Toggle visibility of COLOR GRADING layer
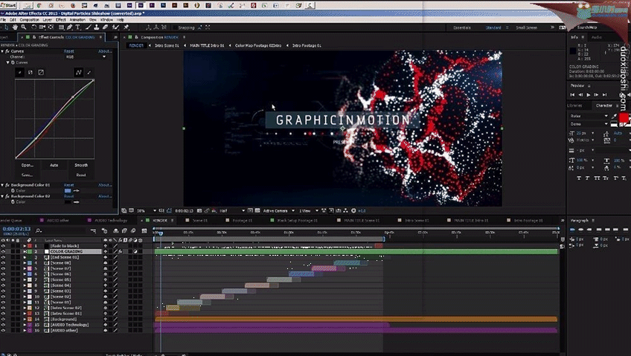The width and height of the screenshot is (631, 356). [x=3, y=251]
